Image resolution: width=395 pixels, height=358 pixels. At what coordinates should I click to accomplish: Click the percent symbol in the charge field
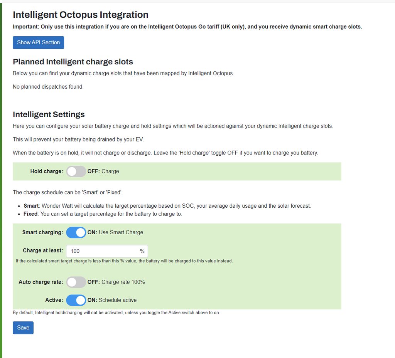click(142, 251)
